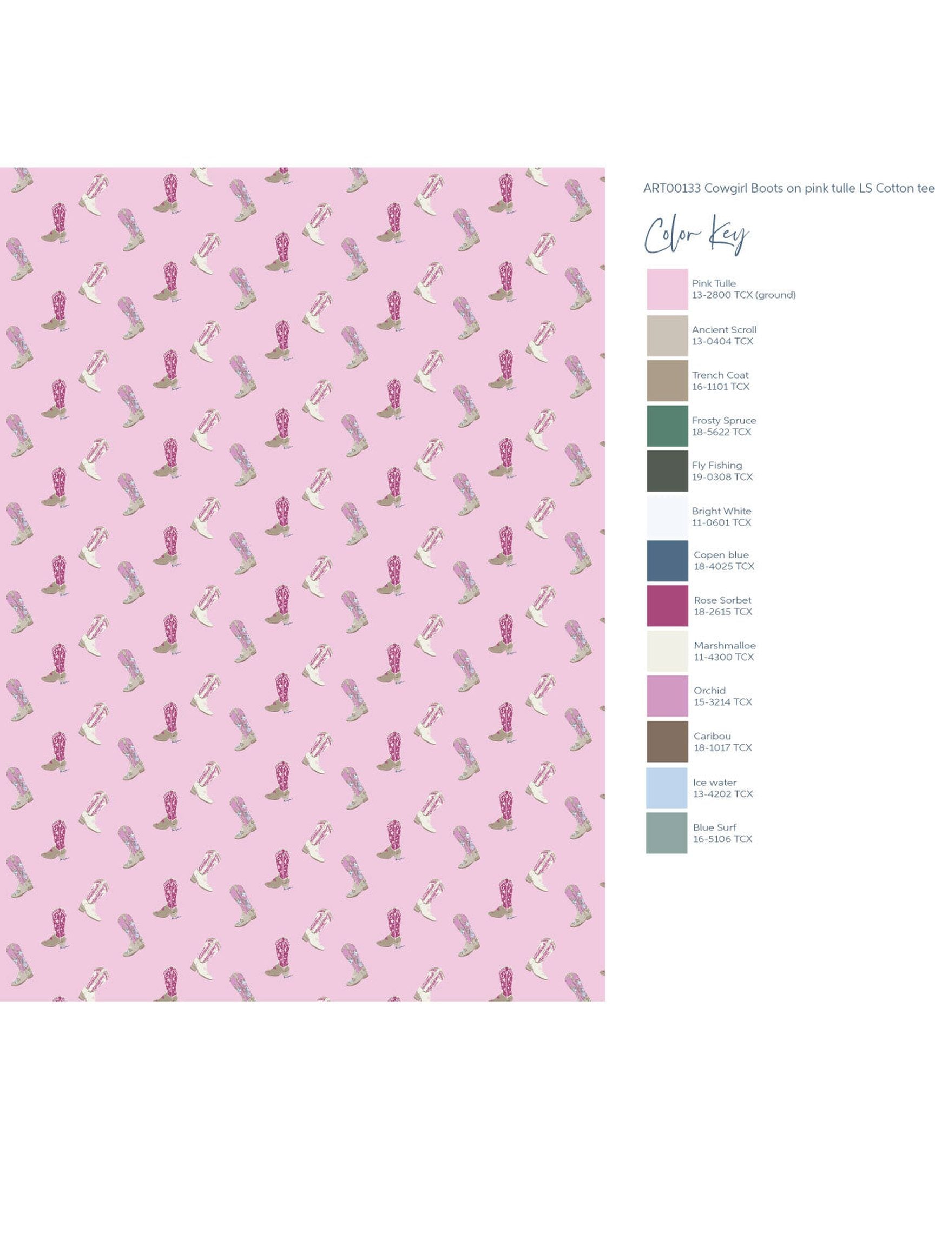Click the 'Pink Tulle' label
Image resolution: width=935 pixels, height=1246 pixels.
(x=714, y=284)
